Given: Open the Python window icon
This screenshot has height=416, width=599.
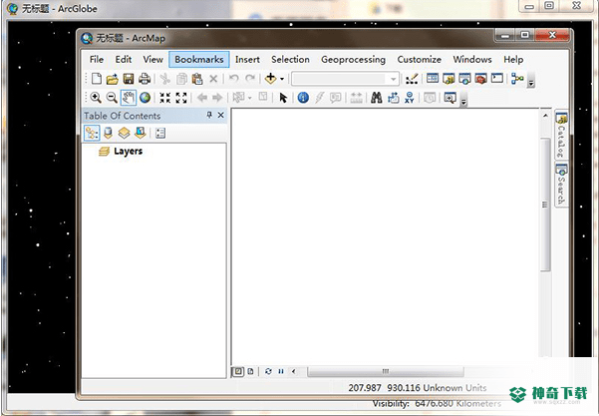Looking at the screenshot, I should point(496,79).
